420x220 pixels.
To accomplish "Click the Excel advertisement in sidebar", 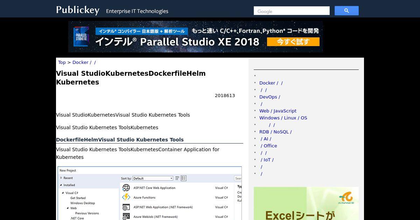I will tap(306, 203).
